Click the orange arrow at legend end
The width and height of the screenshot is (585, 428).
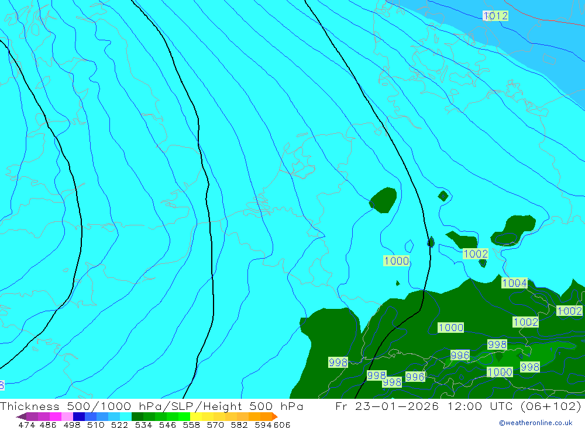[x=275, y=416]
